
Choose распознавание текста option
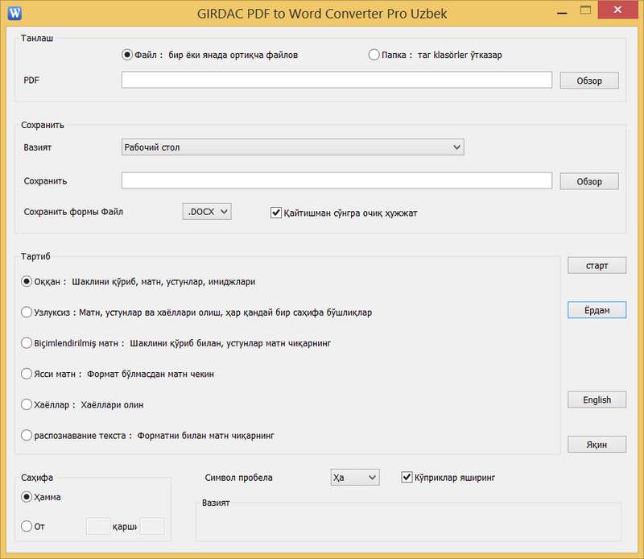[x=27, y=435]
